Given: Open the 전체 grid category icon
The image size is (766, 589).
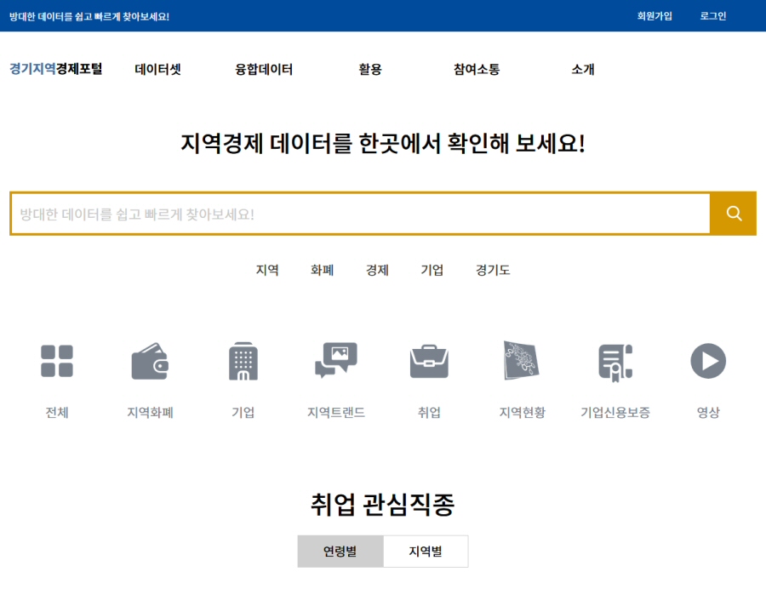Looking at the screenshot, I should point(57,361).
